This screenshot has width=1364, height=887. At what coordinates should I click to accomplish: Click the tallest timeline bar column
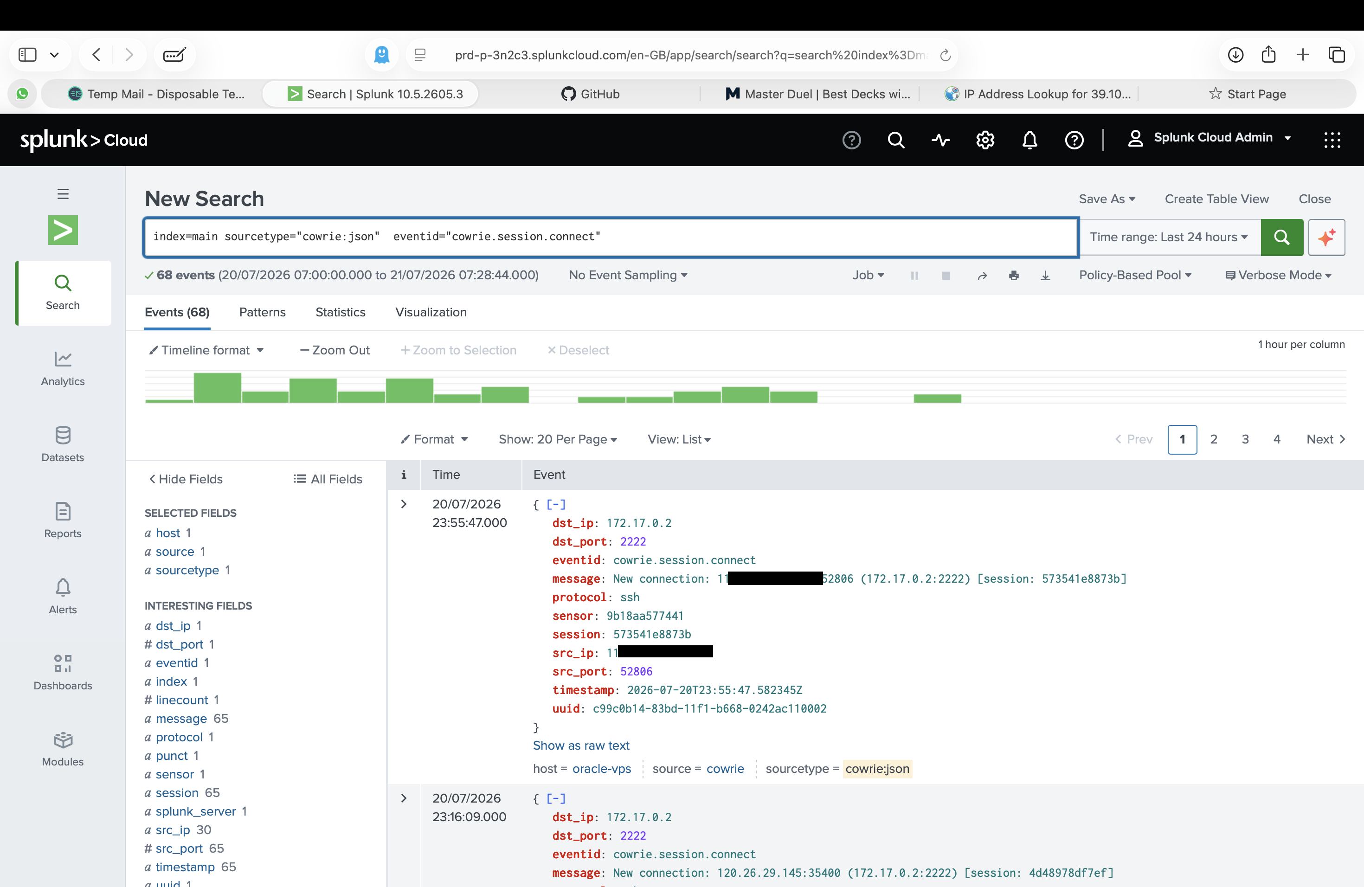pyautogui.click(x=217, y=388)
